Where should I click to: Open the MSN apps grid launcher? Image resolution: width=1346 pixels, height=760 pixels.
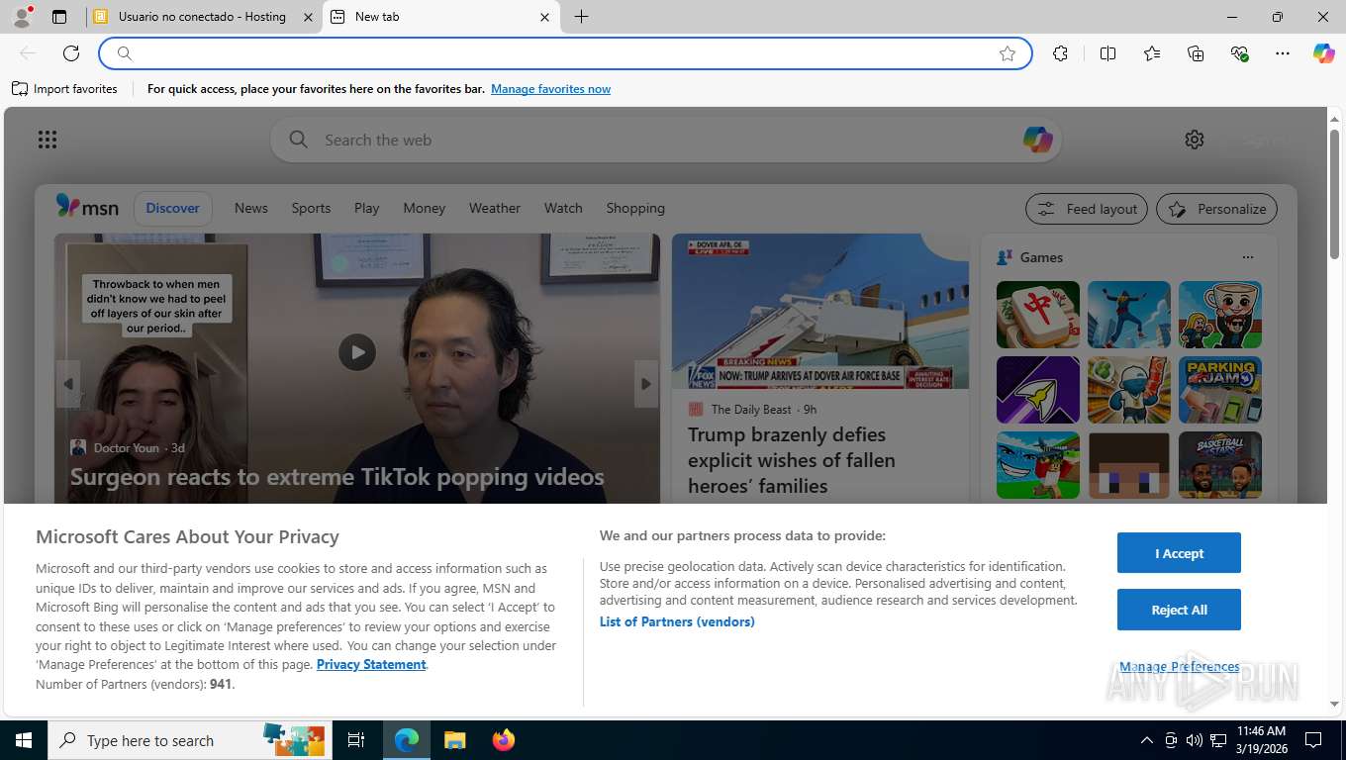pos(48,140)
